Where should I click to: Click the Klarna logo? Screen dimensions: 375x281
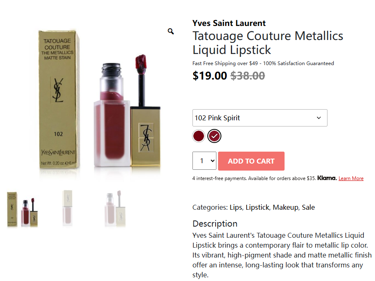point(327,178)
